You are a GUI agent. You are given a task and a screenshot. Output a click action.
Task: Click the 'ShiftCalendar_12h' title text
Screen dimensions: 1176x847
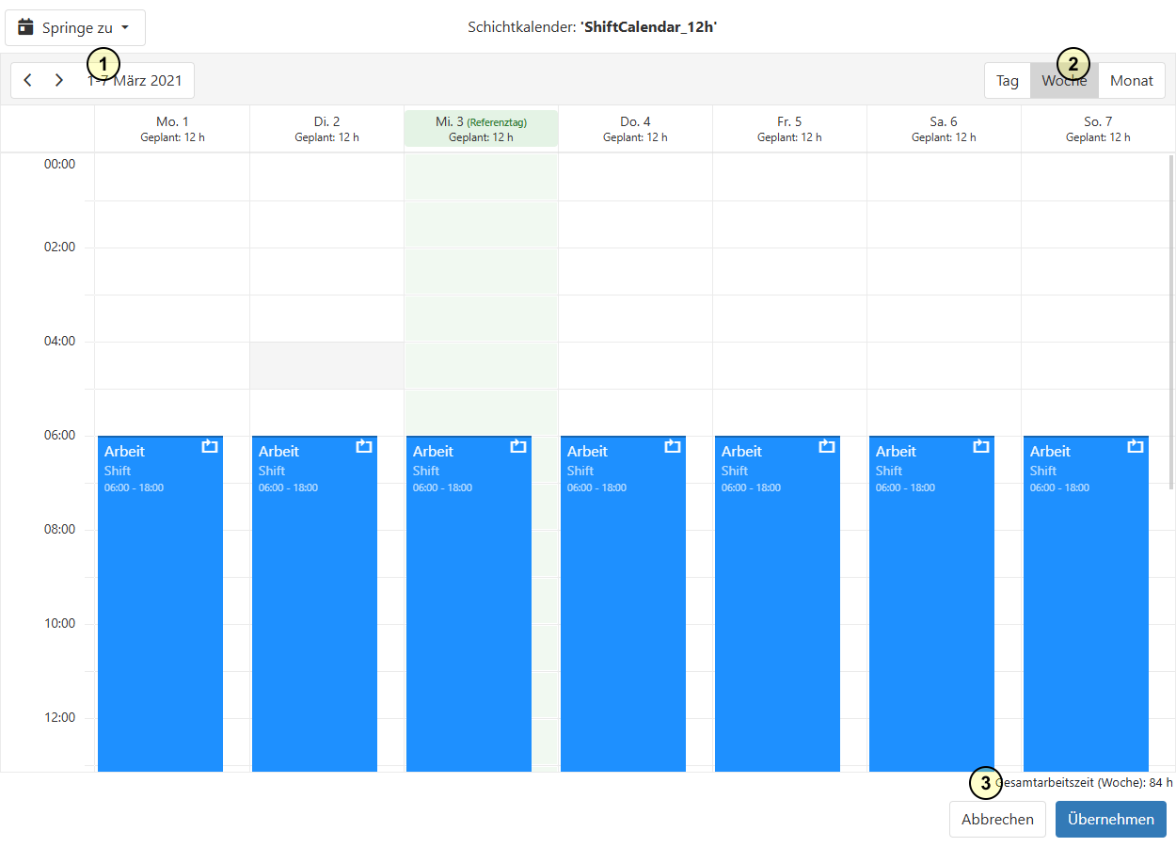[x=648, y=27]
